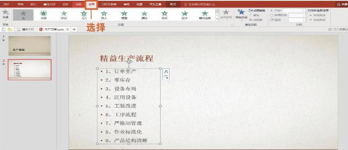
Task: Apply the 轮子 (Wheel) animation effect
Action: click(x=185, y=15)
